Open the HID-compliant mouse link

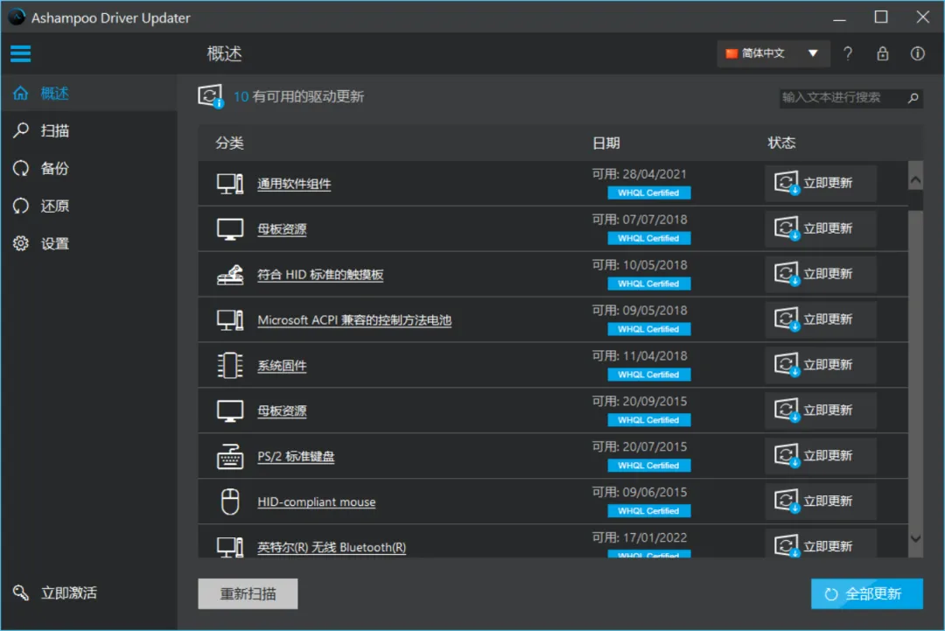point(317,502)
